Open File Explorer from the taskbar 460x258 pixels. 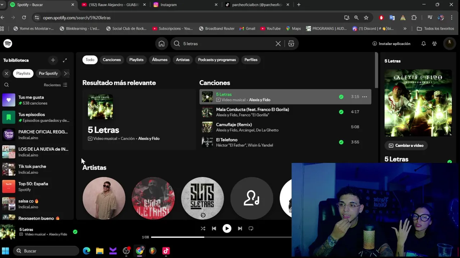click(x=100, y=251)
